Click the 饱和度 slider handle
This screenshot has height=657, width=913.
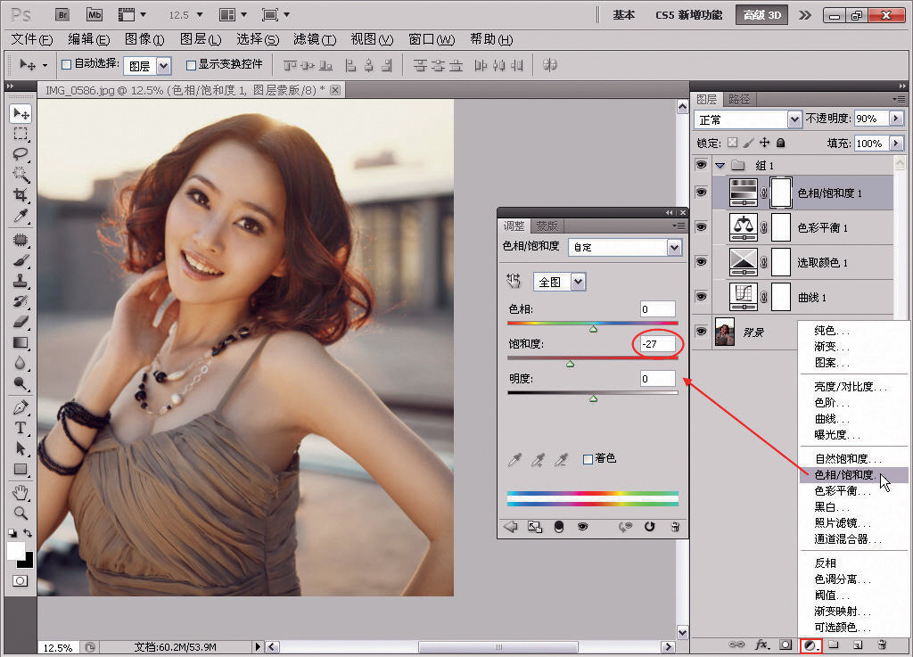pyautogui.click(x=571, y=363)
